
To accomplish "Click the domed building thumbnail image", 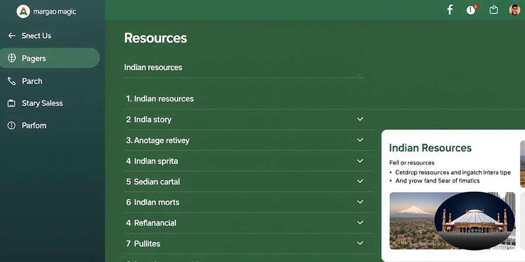I will pyautogui.click(x=475, y=221).
